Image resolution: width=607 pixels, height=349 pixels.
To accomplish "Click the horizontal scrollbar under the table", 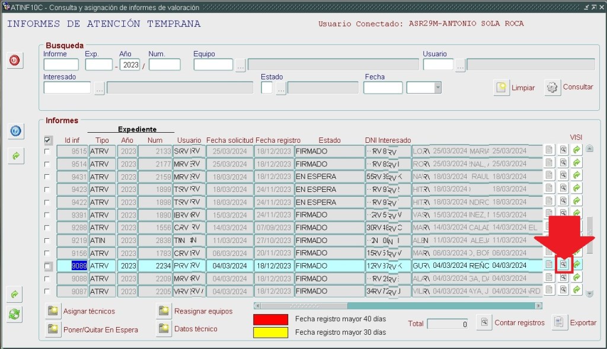I will tap(397, 306).
